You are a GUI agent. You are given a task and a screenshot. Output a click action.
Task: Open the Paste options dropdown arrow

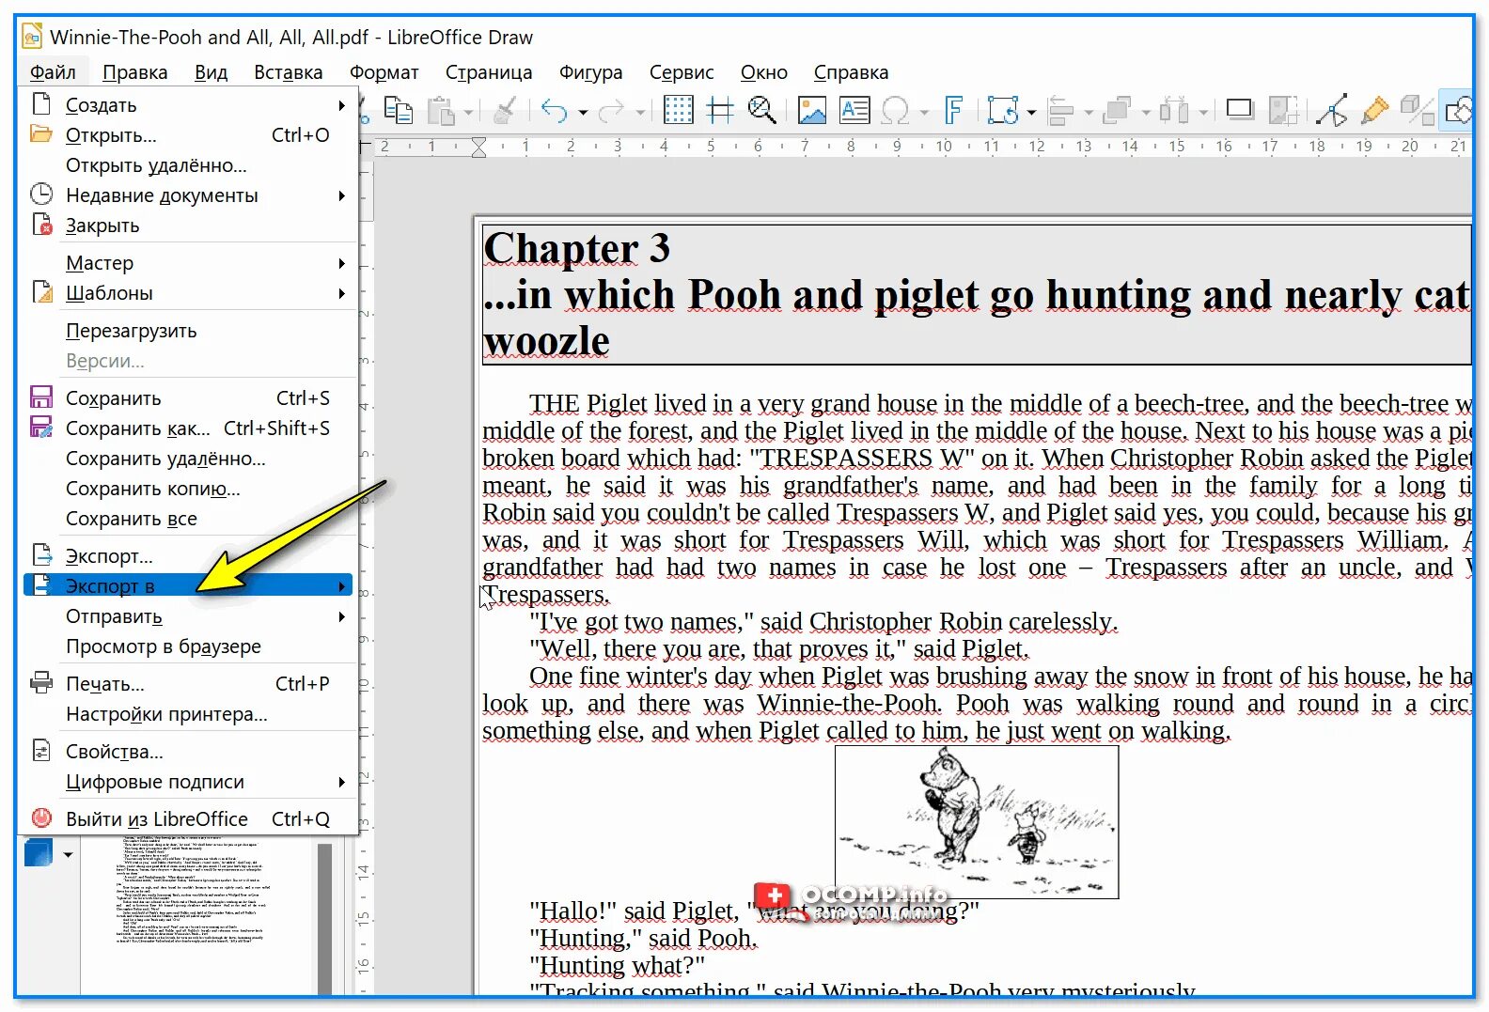[467, 113]
